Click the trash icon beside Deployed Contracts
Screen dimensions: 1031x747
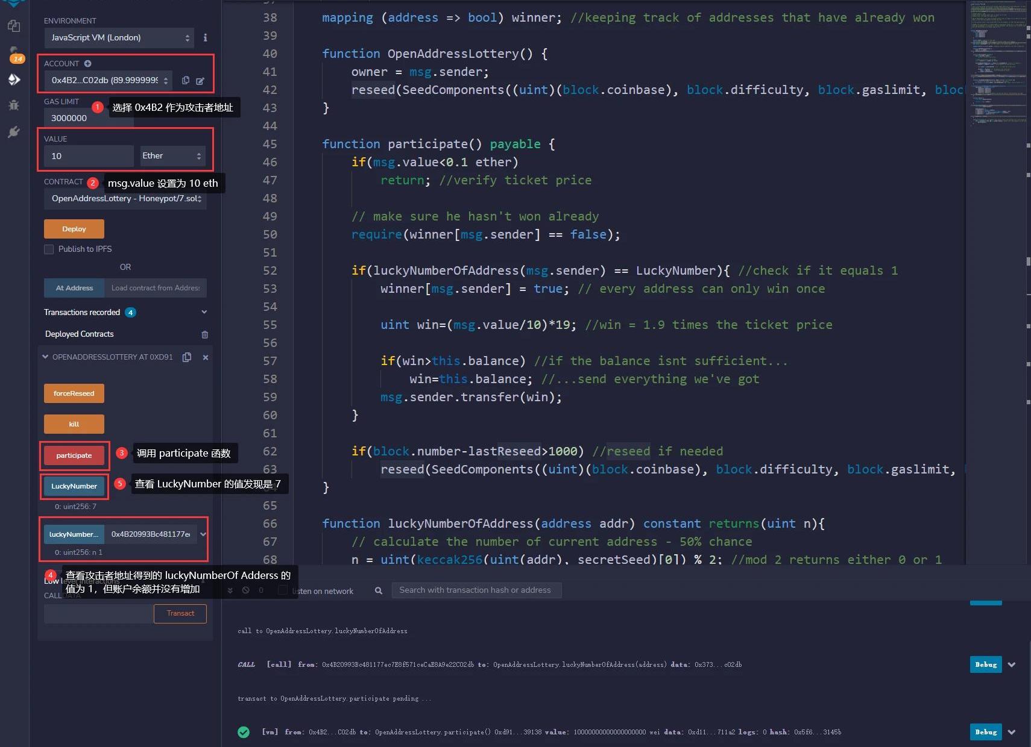point(204,334)
